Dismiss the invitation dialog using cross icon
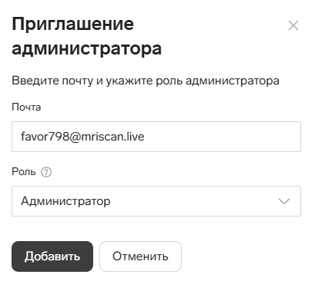This screenshot has height=291, width=315. point(293,25)
